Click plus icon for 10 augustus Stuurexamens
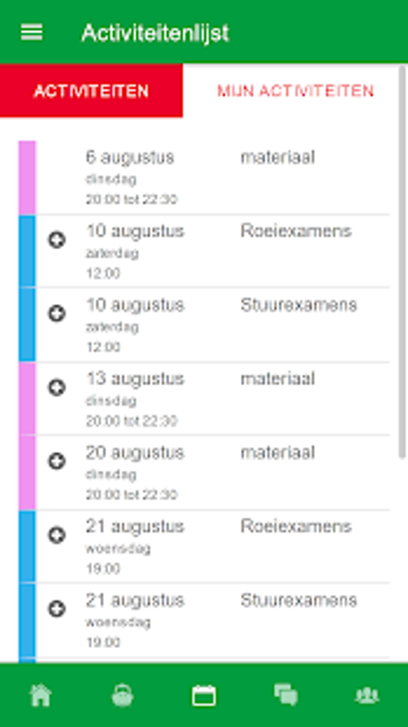 pos(57,313)
